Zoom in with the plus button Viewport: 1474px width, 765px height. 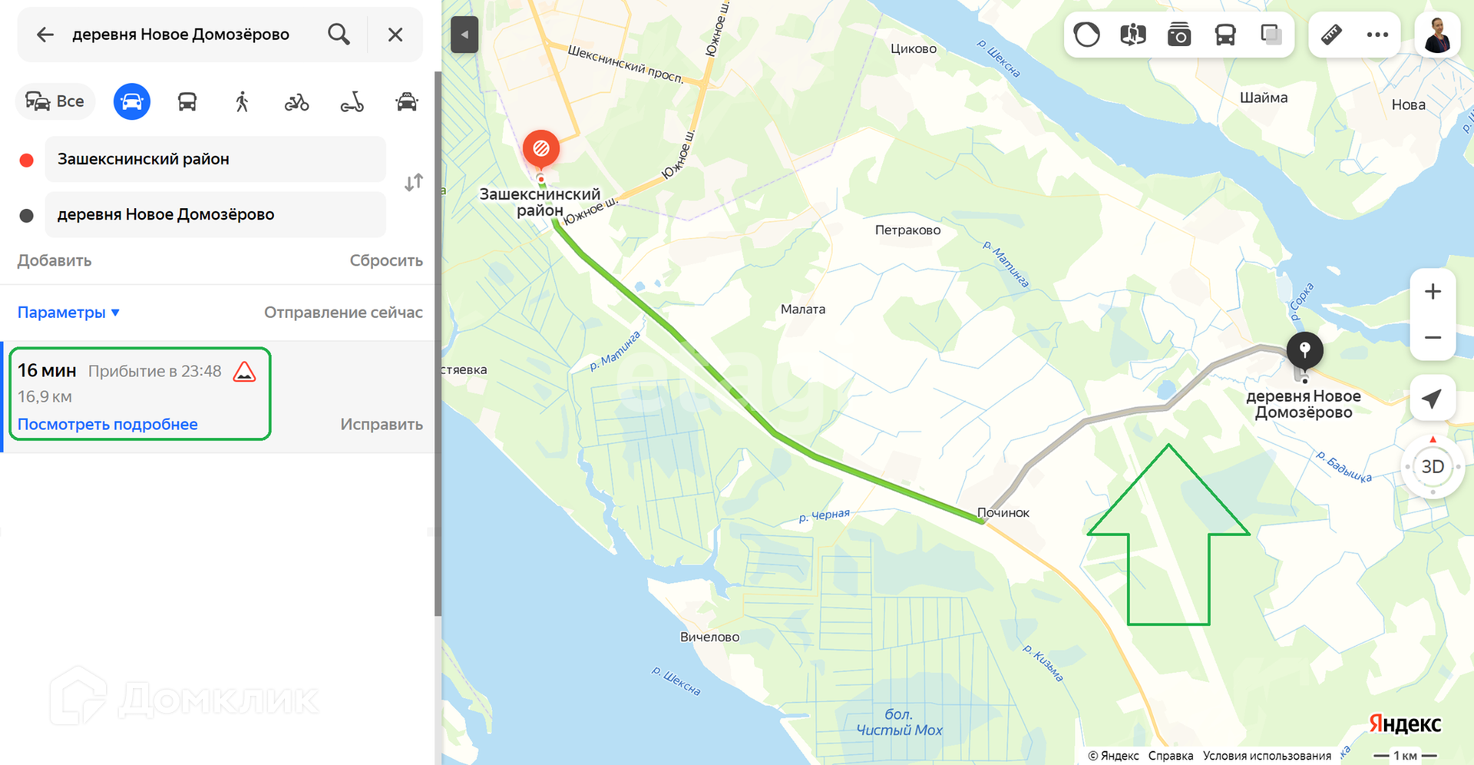point(1433,292)
